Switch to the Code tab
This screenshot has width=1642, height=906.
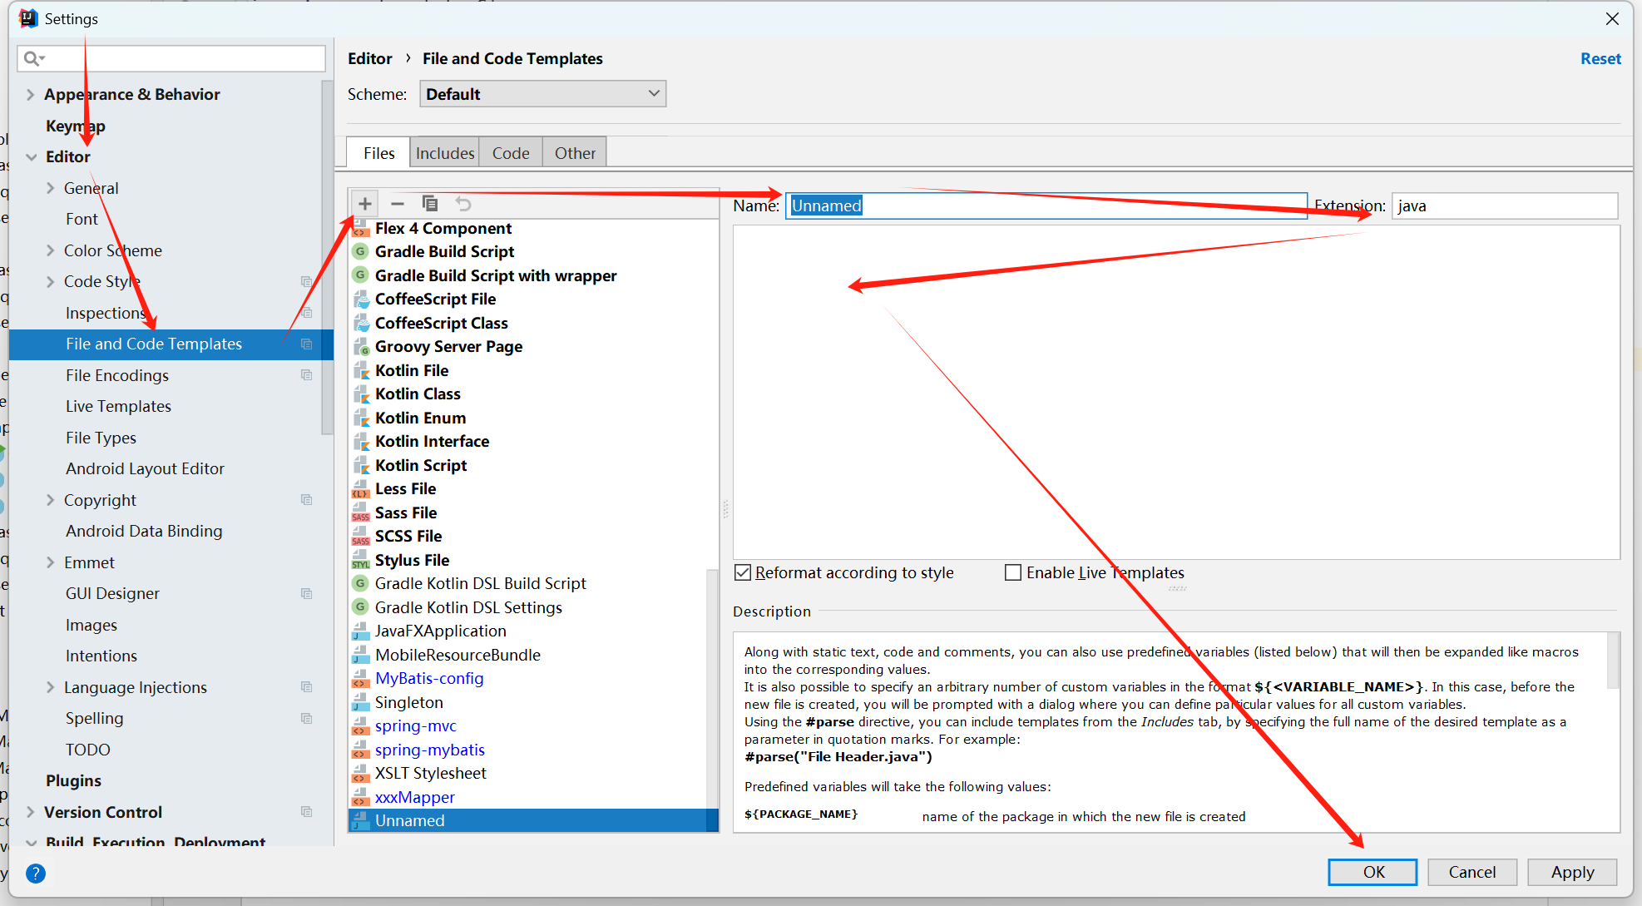click(x=511, y=153)
